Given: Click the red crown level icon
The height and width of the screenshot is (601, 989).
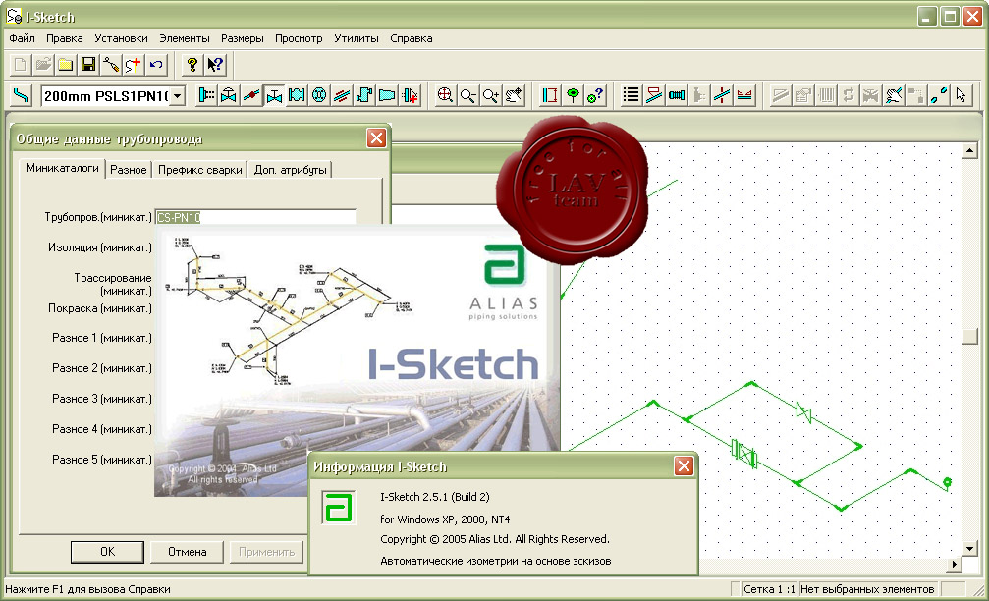Looking at the screenshot, I should point(744,96).
